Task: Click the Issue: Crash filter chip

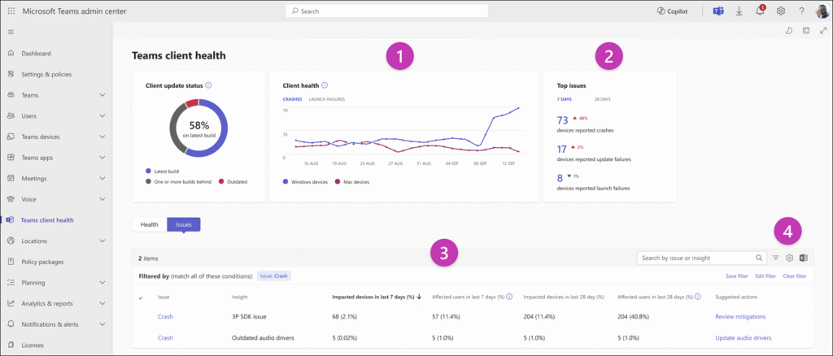Action: point(274,276)
